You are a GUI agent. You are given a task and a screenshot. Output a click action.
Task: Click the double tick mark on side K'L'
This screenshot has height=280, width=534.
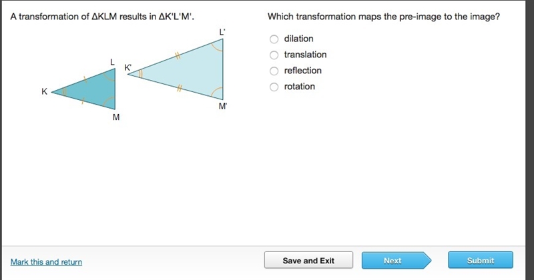pos(178,56)
